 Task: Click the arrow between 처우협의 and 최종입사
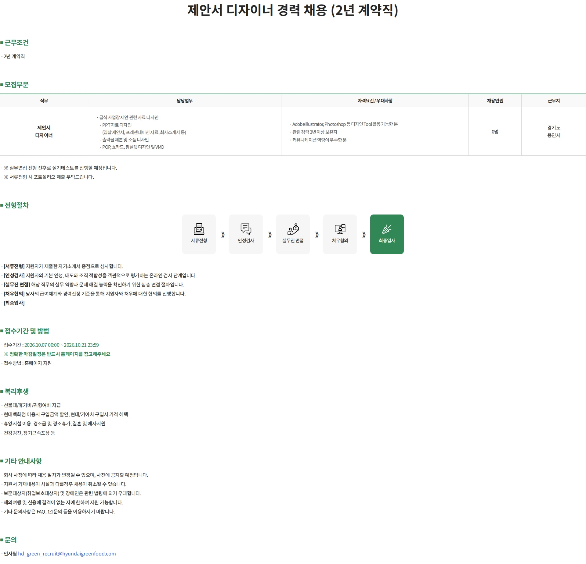tap(364, 235)
